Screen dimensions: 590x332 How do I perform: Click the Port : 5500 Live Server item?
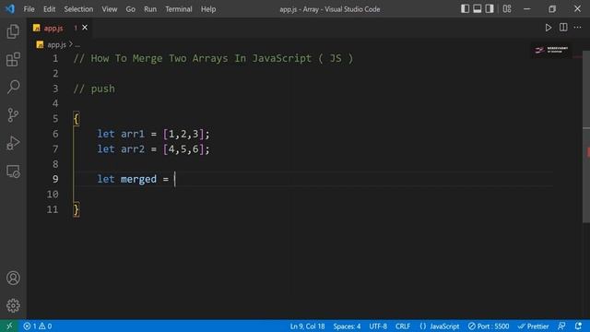(x=489, y=326)
